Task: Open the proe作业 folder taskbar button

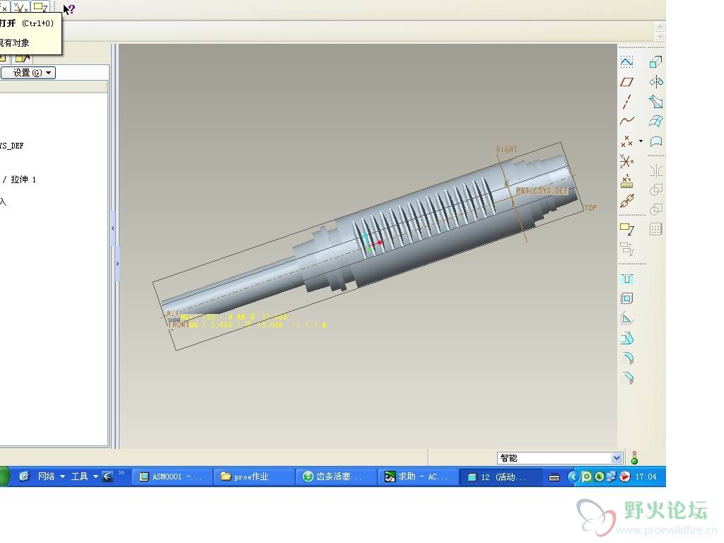Action: [x=254, y=477]
